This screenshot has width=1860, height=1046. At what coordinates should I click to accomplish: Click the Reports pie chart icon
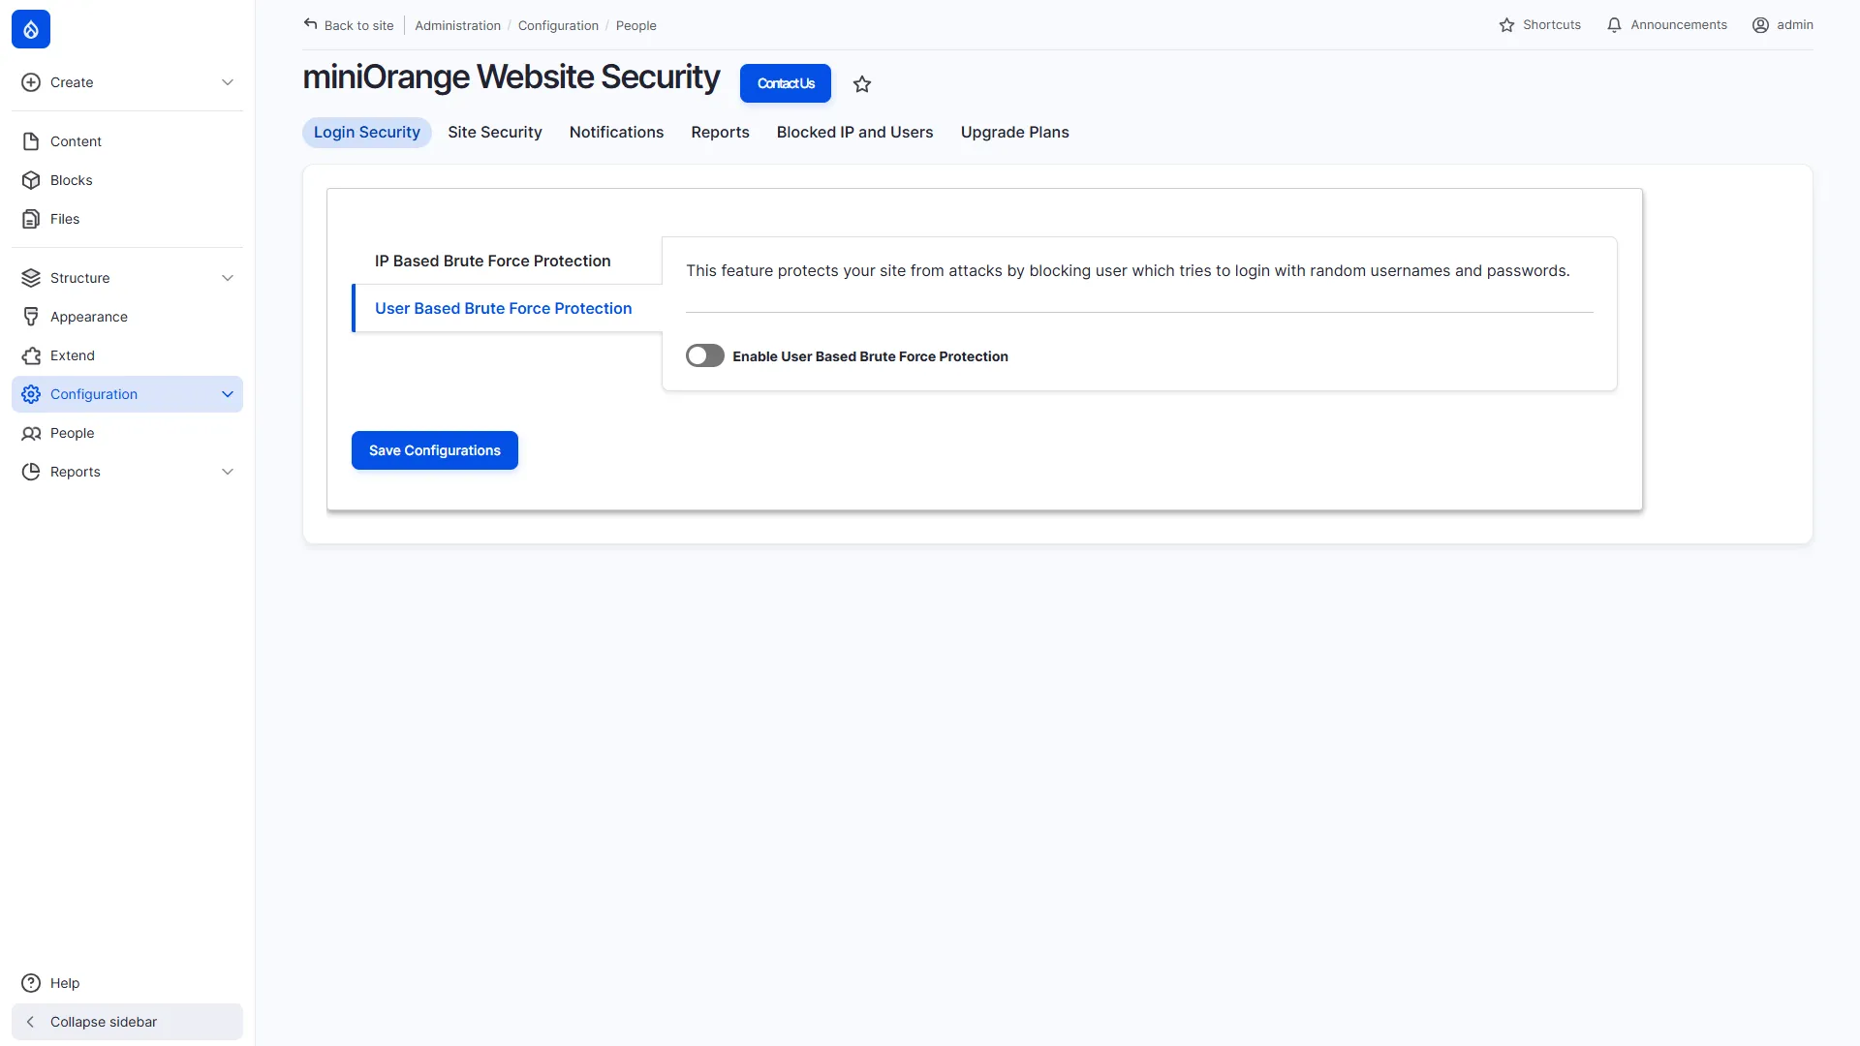[x=31, y=472]
